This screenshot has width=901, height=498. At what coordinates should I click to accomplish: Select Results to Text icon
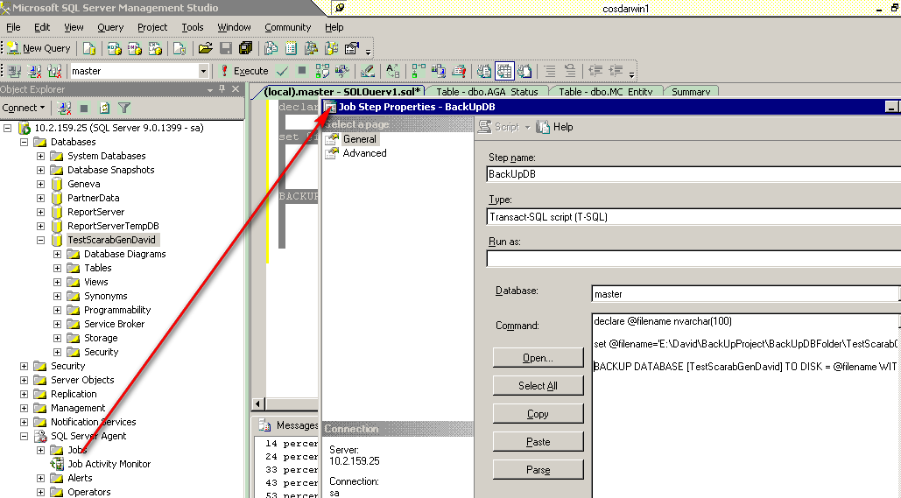(484, 71)
